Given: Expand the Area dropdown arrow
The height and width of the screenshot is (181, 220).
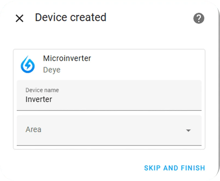Looking at the screenshot, I should [188, 130].
